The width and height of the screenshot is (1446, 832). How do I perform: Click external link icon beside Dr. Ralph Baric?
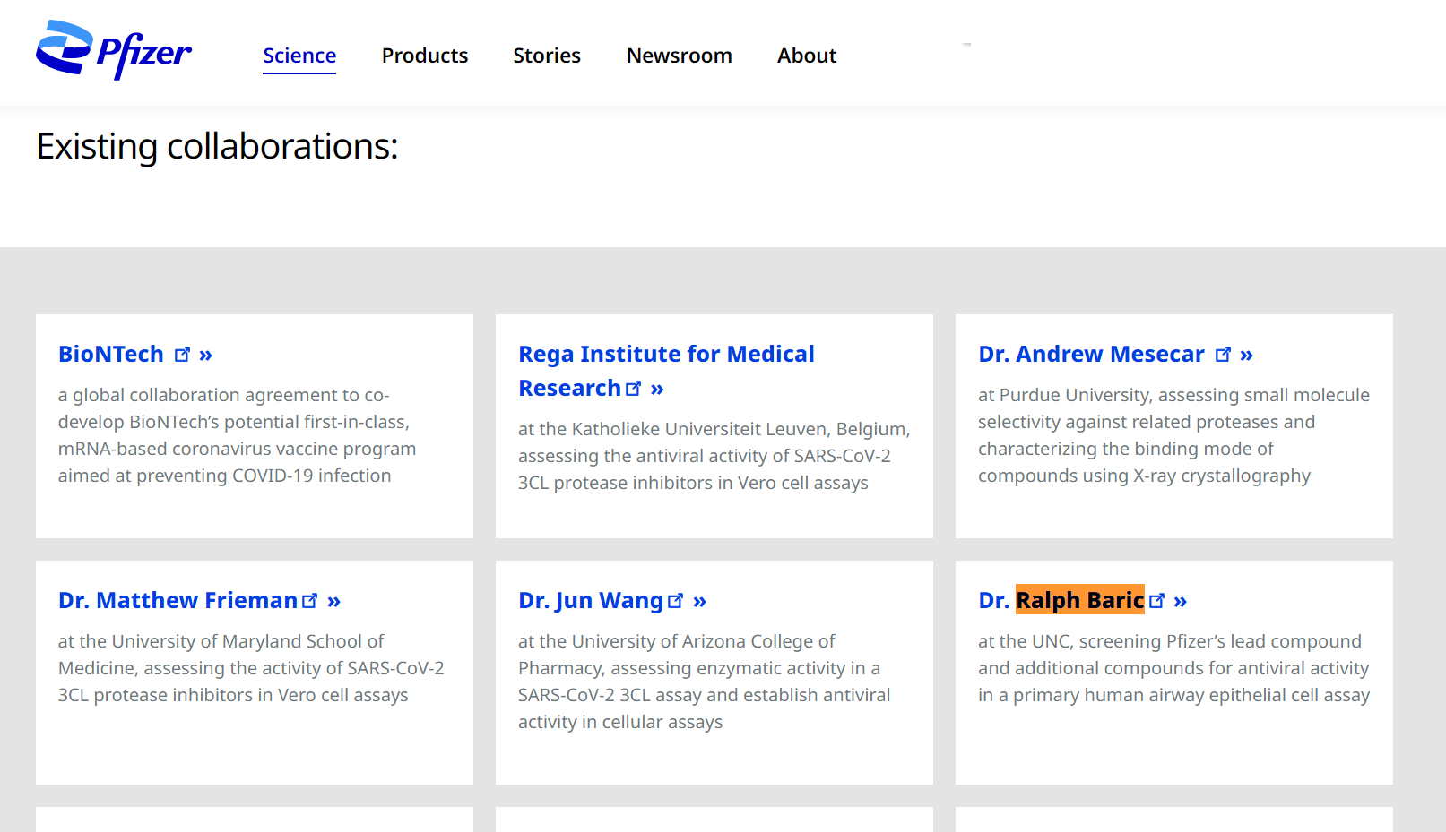[x=1157, y=601]
